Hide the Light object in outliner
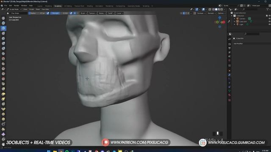 coord(269,24)
